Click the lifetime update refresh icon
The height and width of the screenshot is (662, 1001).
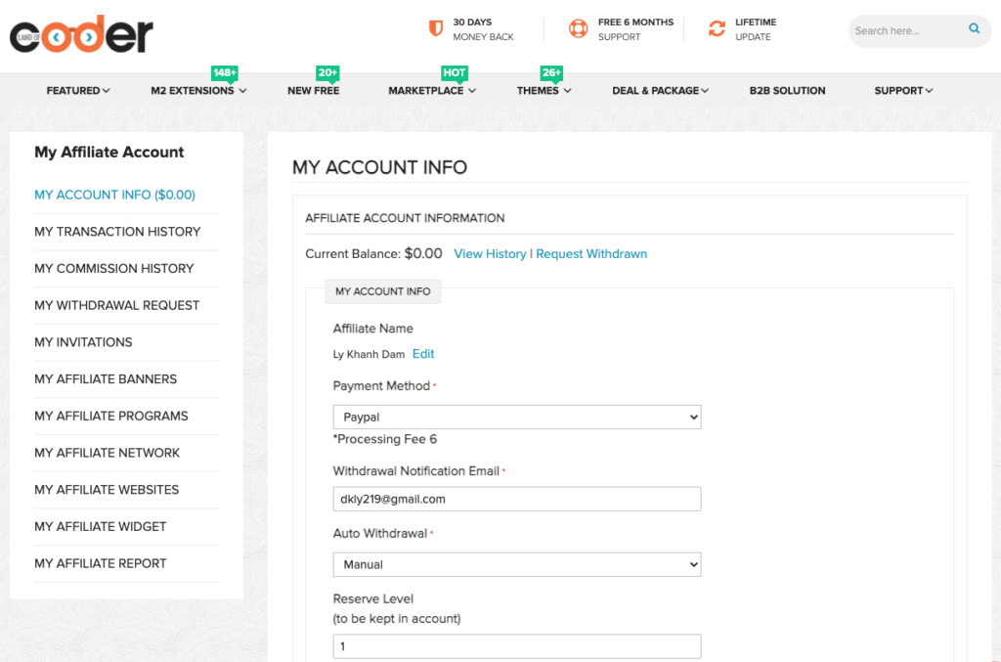click(717, 29)
